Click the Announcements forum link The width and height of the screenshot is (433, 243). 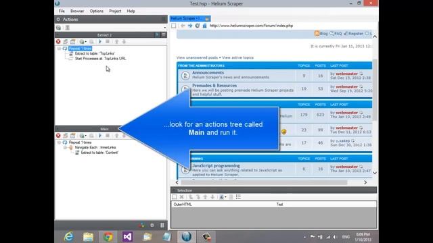[208, 73]
